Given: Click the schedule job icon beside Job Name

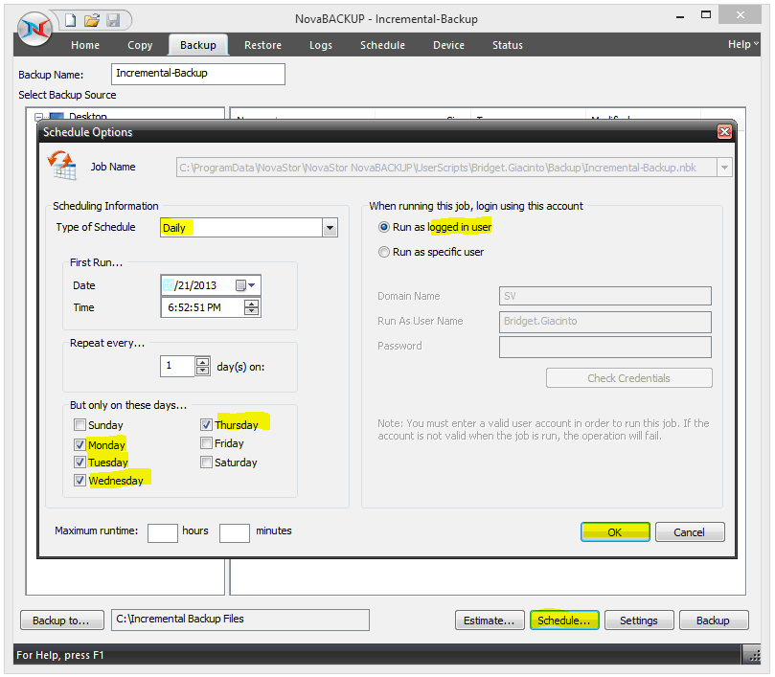Looking at the screenshot, I should point(61,166).
